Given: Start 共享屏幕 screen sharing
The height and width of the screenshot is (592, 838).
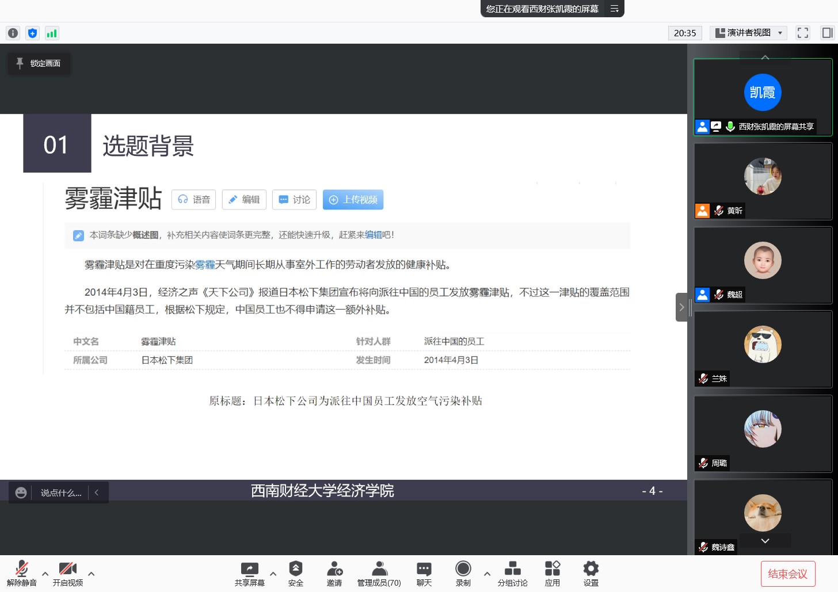Looking at the screenshot, I should 250,573.
